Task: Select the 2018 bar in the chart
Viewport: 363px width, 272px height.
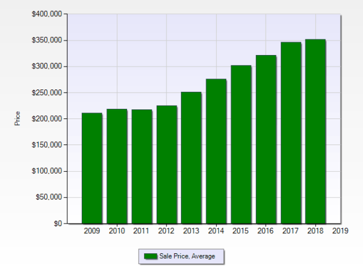Action: tap(315, 132)
